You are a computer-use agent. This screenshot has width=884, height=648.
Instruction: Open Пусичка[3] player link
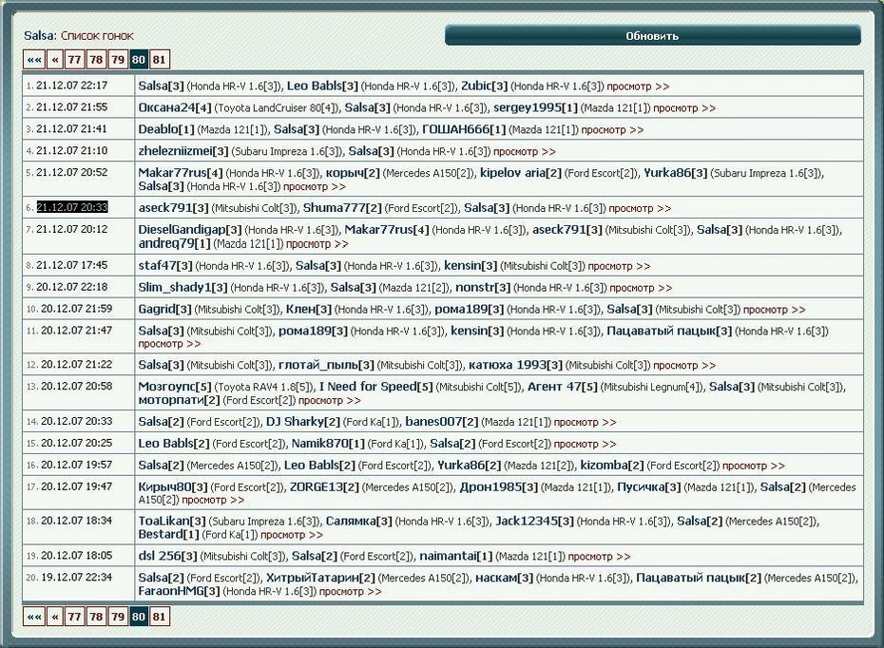click(x=649, y=486)
